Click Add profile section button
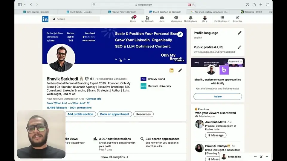Image resolution: width=287 pixels, height=161 pixels. pos(80,114)
